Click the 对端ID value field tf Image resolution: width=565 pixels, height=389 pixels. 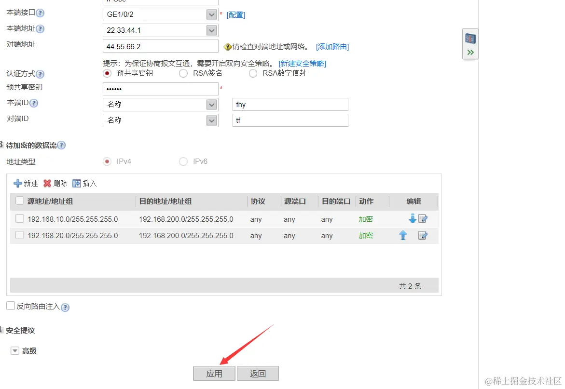click(x=290, y=121)
